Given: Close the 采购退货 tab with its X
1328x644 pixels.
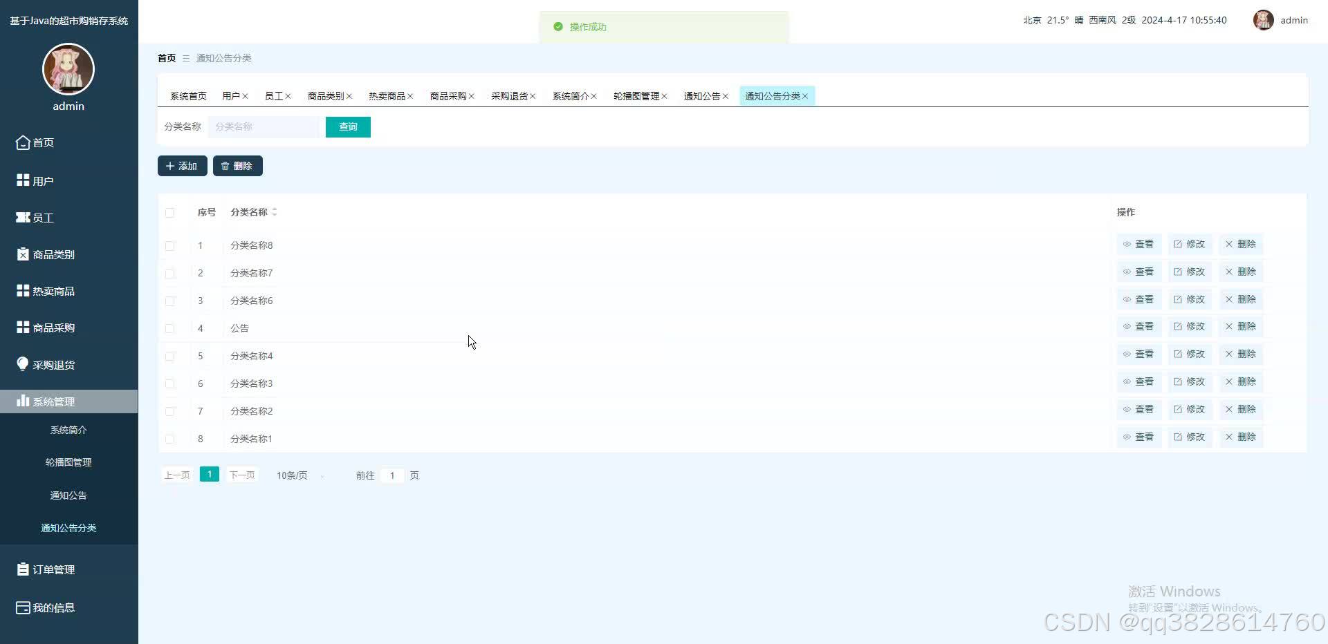Looking at the screenshot, I should click(533, 96).
